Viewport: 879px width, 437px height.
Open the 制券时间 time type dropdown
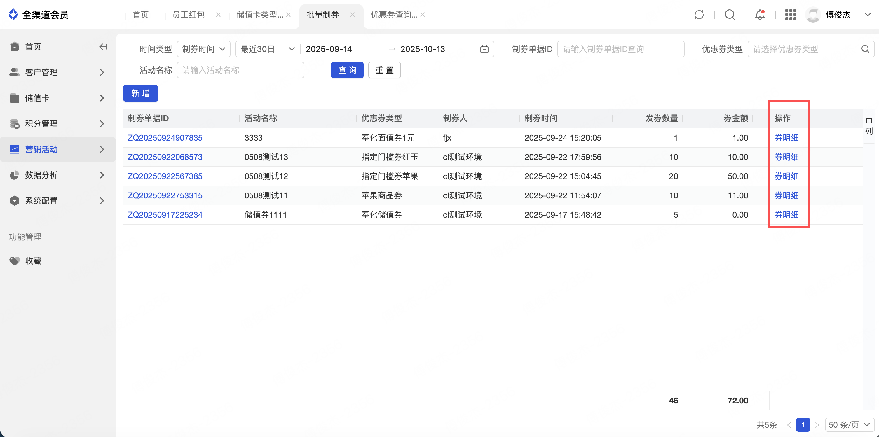pyautogui.click(x=203, y=49)
